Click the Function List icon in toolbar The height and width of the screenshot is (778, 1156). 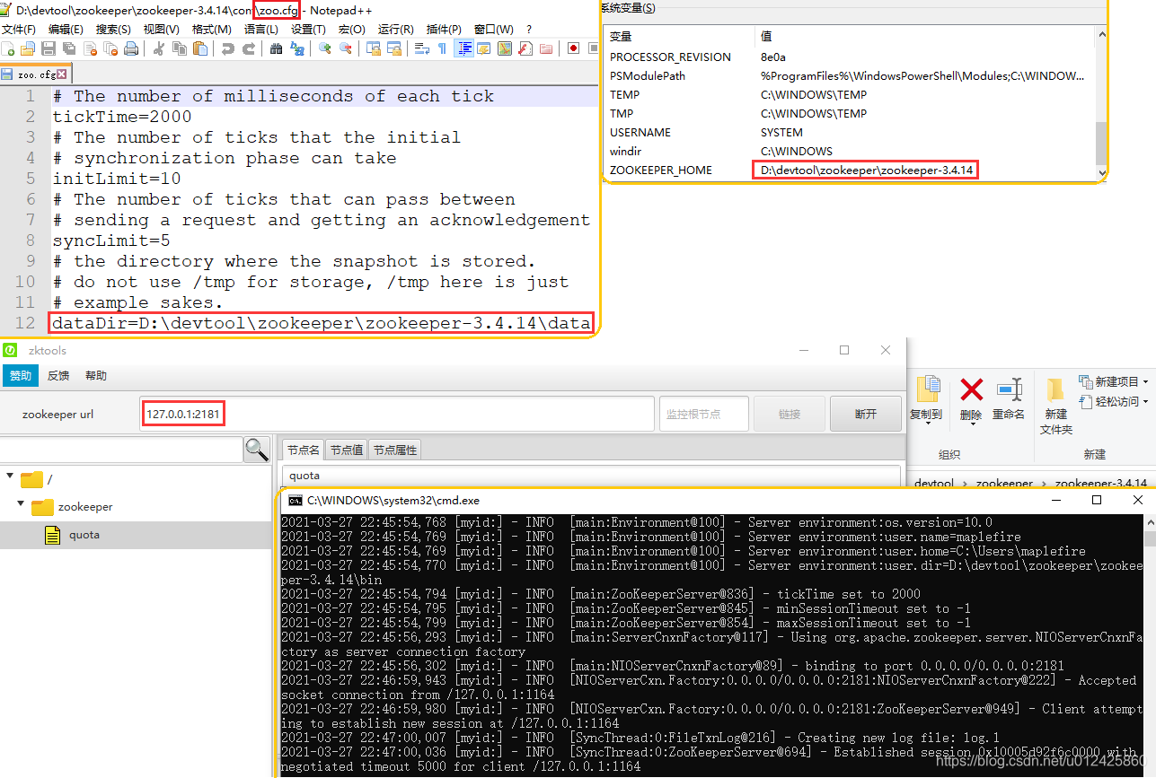click(x=525, y=48)
